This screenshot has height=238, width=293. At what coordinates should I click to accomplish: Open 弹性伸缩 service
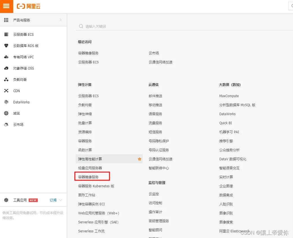click(85, 114)
